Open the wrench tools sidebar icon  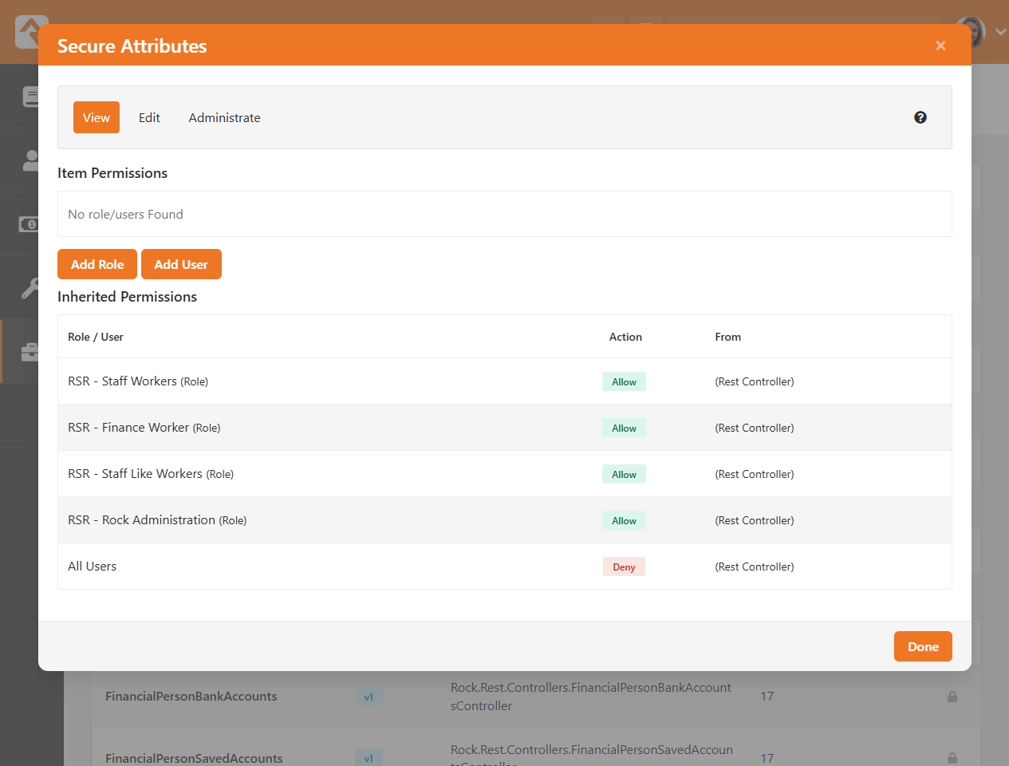pyautogui.click(x=30, y=288)
